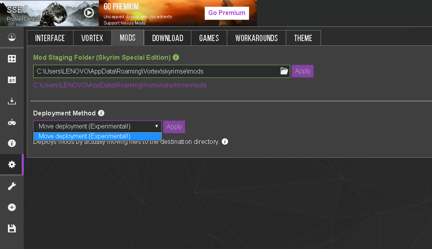Open the staging folder browse dialog

(x=284, y=71)
